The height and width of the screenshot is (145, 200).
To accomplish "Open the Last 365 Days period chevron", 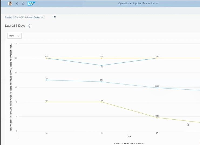I will click(30, 26).
